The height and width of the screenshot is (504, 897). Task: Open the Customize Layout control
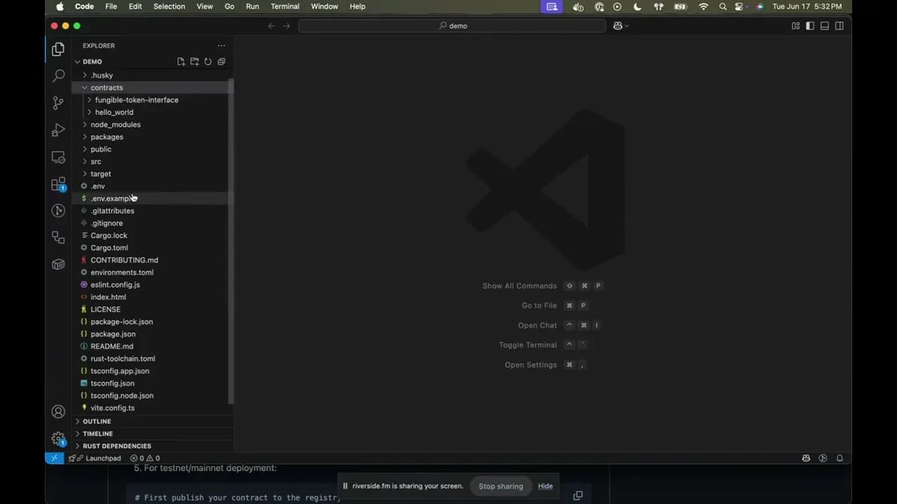795,25
